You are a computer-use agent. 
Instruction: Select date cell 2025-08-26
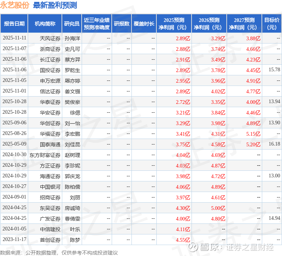[14, 133]
